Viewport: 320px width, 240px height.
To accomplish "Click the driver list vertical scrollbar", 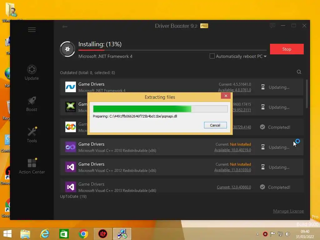I will pyautogui.click(x=307, y=94).
